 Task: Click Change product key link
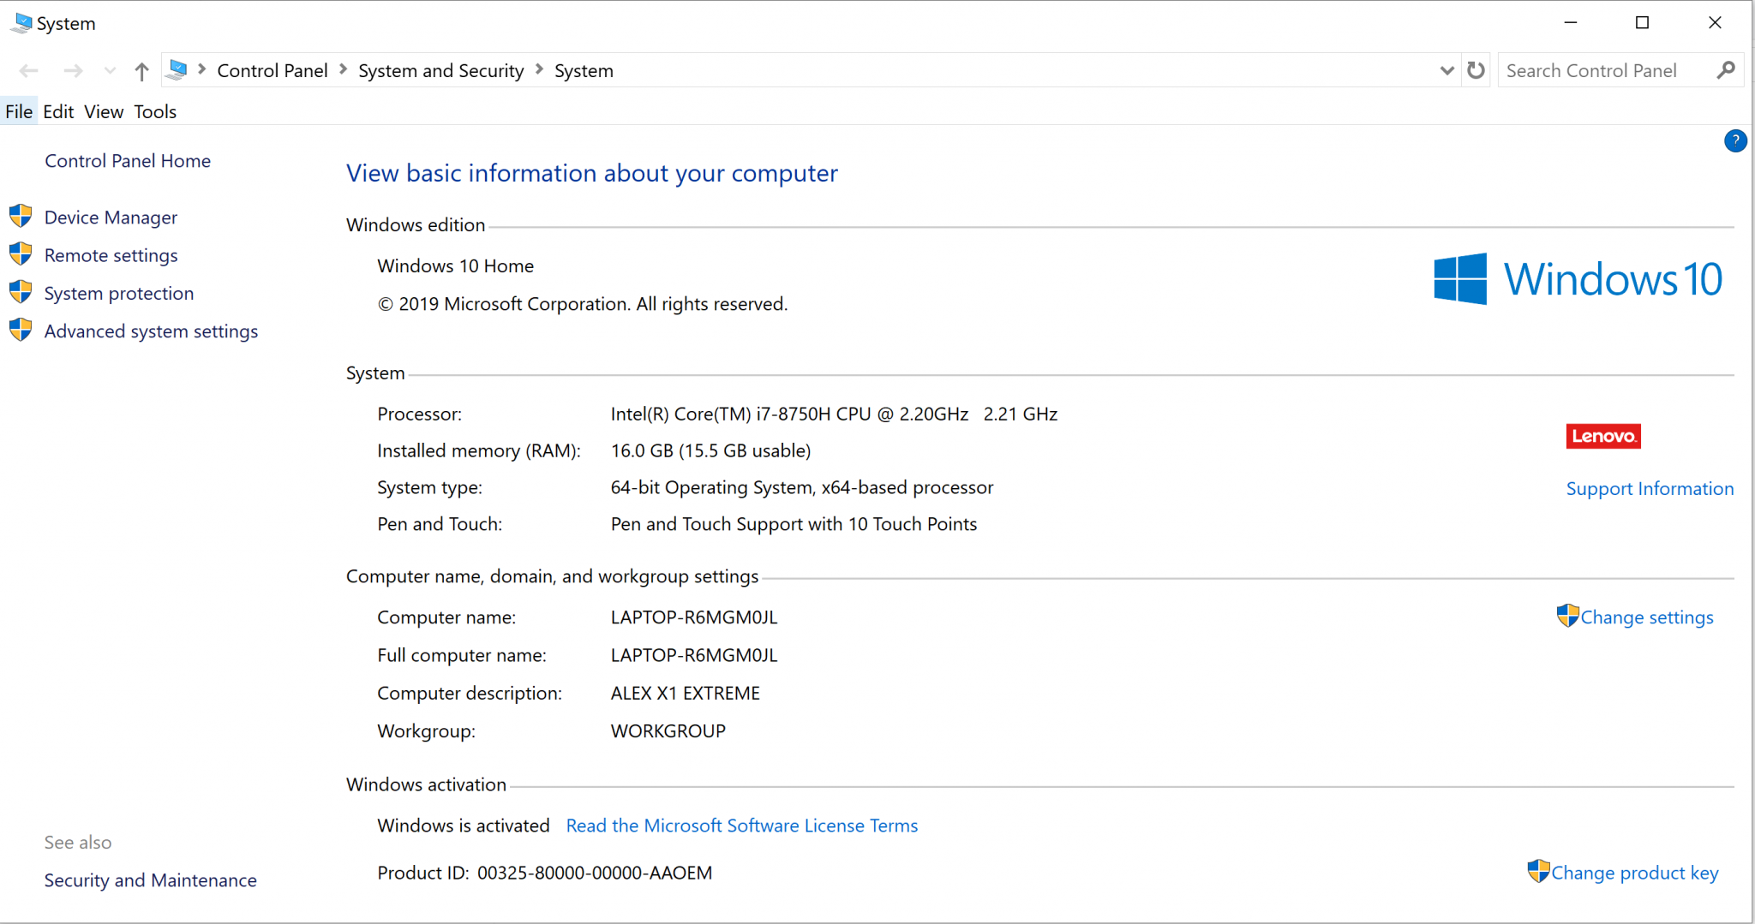(x=1634, y=873)
